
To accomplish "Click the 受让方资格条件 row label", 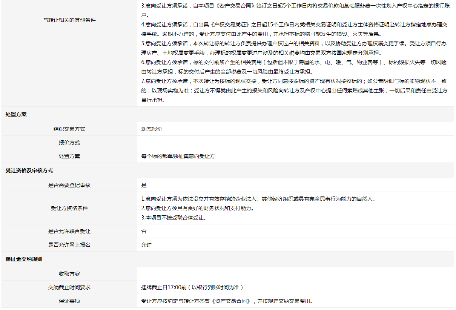I will [69, 208].
